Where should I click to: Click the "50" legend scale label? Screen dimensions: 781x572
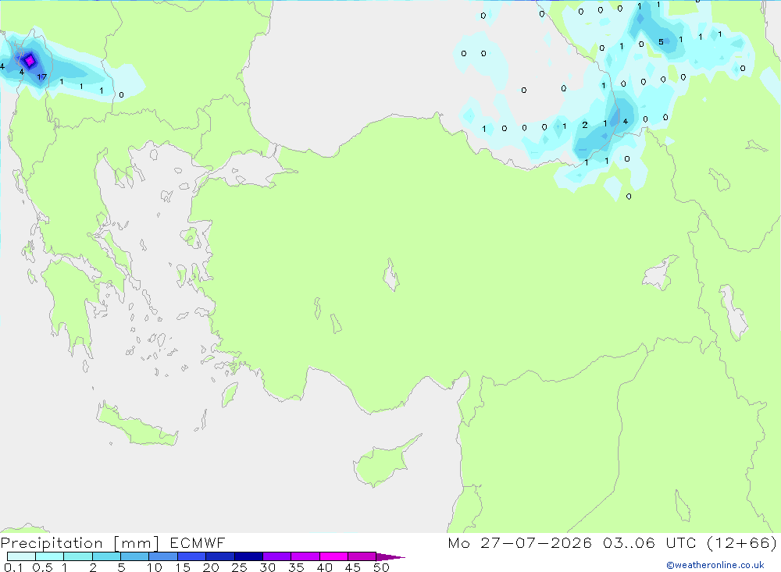click(x=381, y=567)
